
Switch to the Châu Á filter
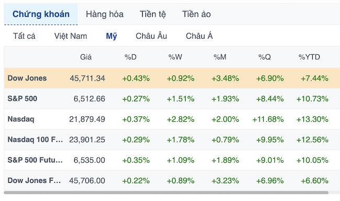point(199,36)
